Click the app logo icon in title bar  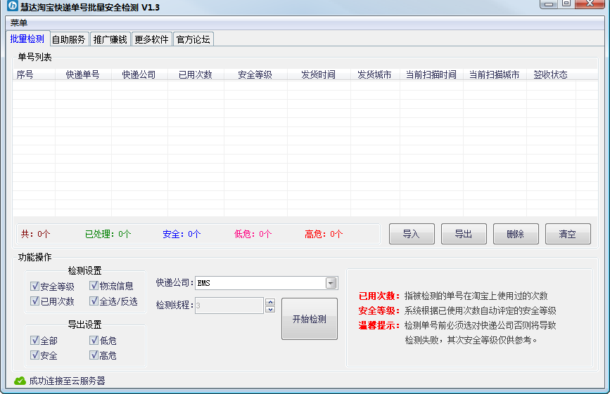[11, 8]
